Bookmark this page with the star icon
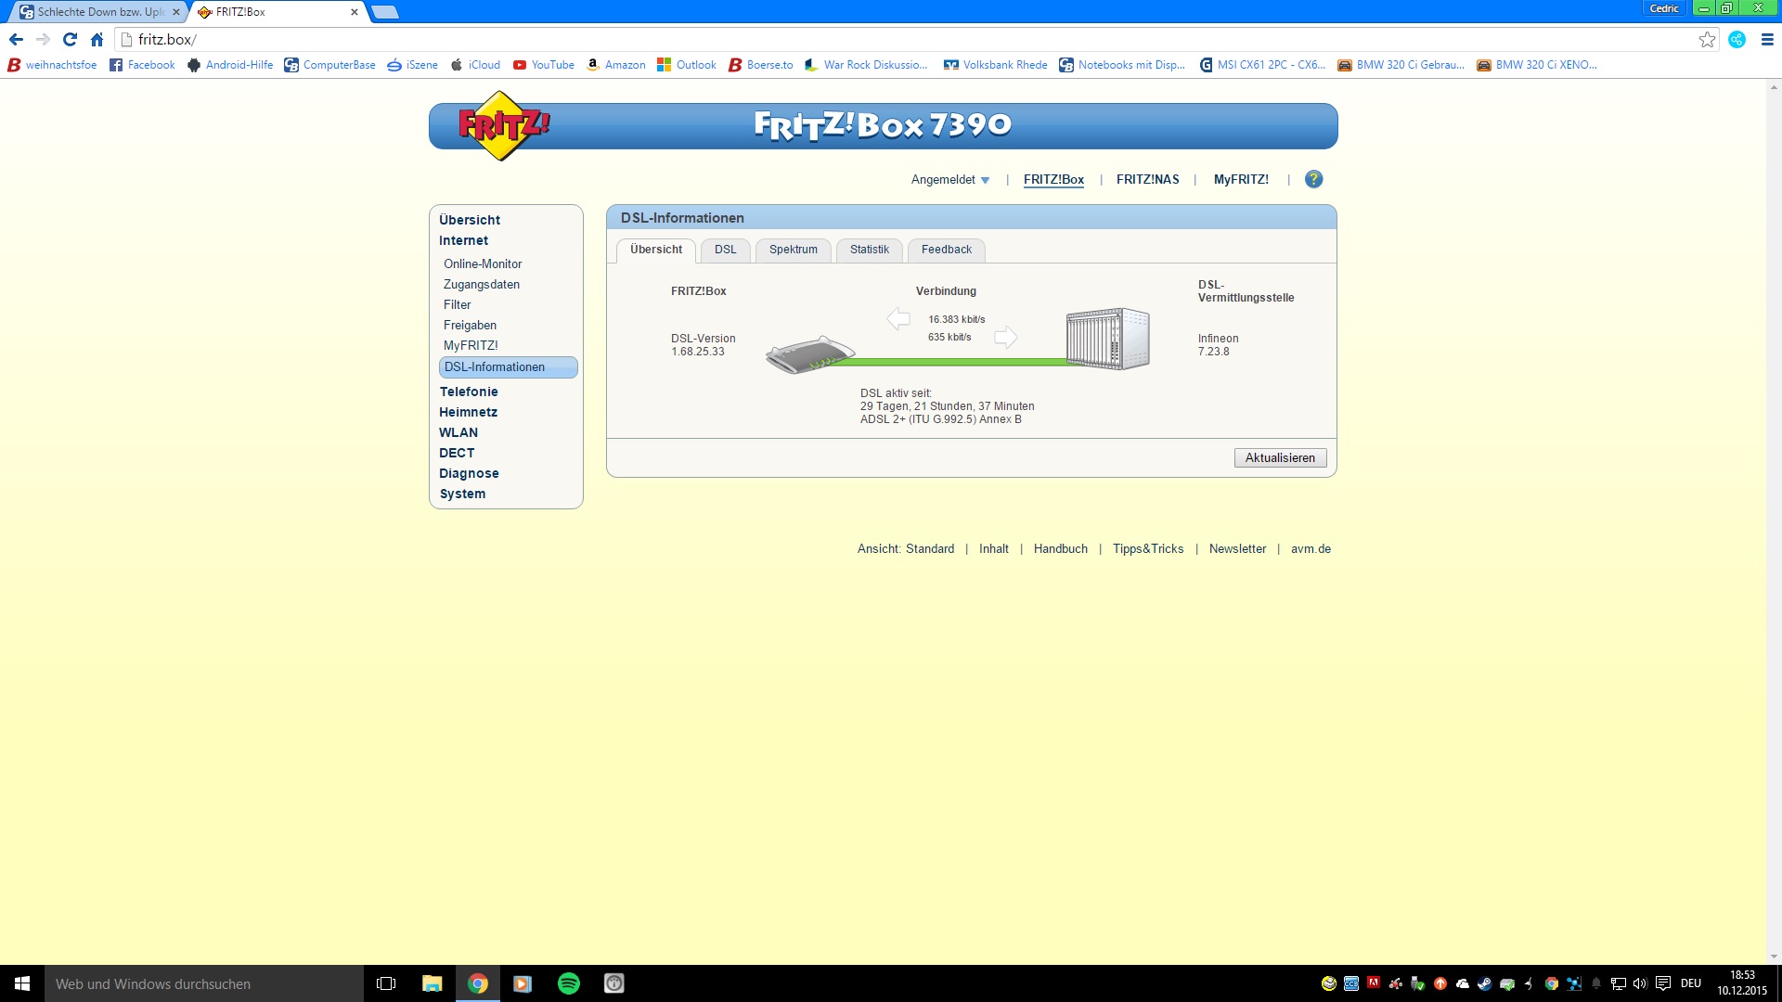The image size is (1782, 1002). (x=1707, y=39)
